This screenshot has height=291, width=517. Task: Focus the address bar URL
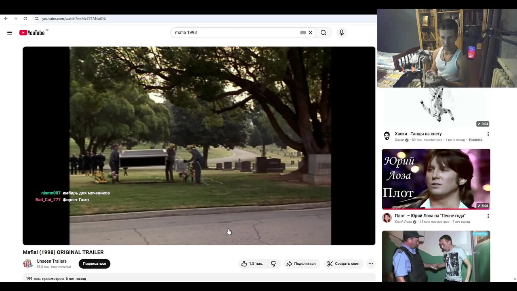coord(74,19)
